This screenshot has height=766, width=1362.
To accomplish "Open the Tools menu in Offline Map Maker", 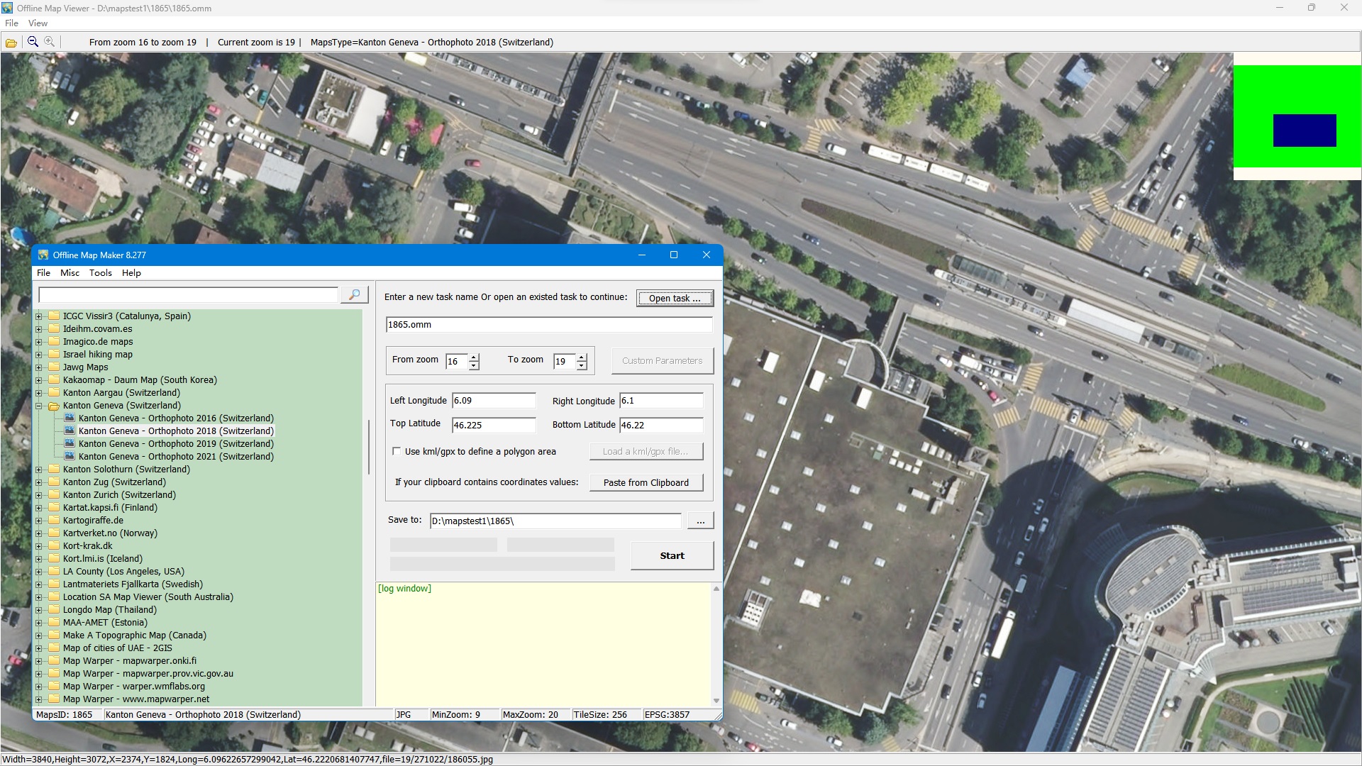I will click(101, 273).
